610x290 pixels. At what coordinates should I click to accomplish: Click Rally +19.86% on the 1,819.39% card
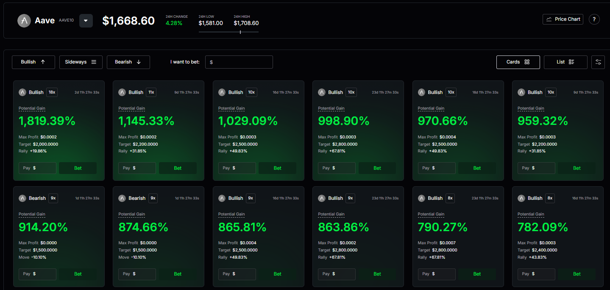[33, 151]
